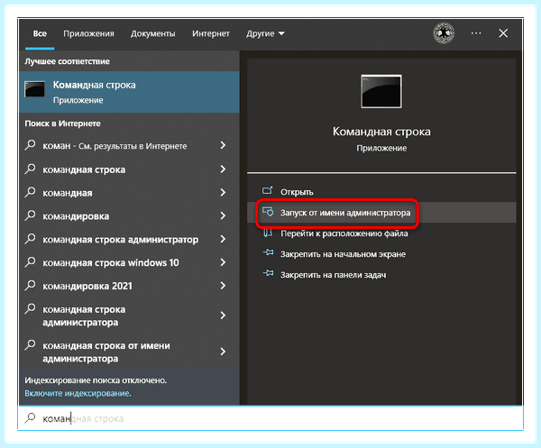Select 'командная строка windows 10' suggestion
Screen dimensions: 541x448
tap(129, 262)
